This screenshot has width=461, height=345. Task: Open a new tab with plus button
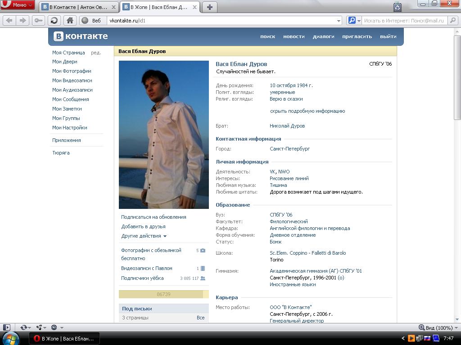tap(209, 7)
